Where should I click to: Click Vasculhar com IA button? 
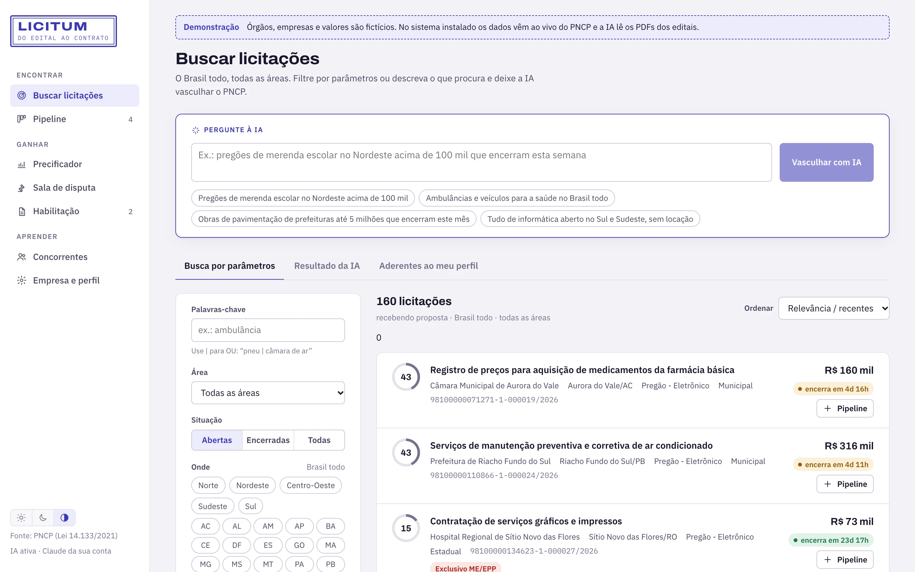click(x=826, y=162)
